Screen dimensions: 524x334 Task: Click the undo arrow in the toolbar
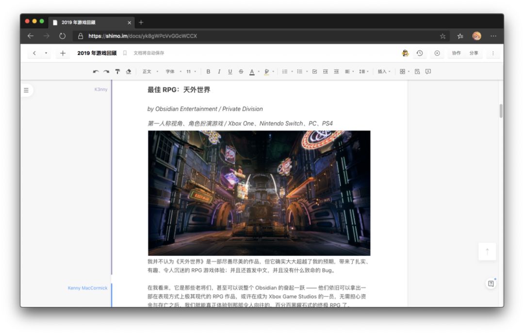click(x=96, y=71)
